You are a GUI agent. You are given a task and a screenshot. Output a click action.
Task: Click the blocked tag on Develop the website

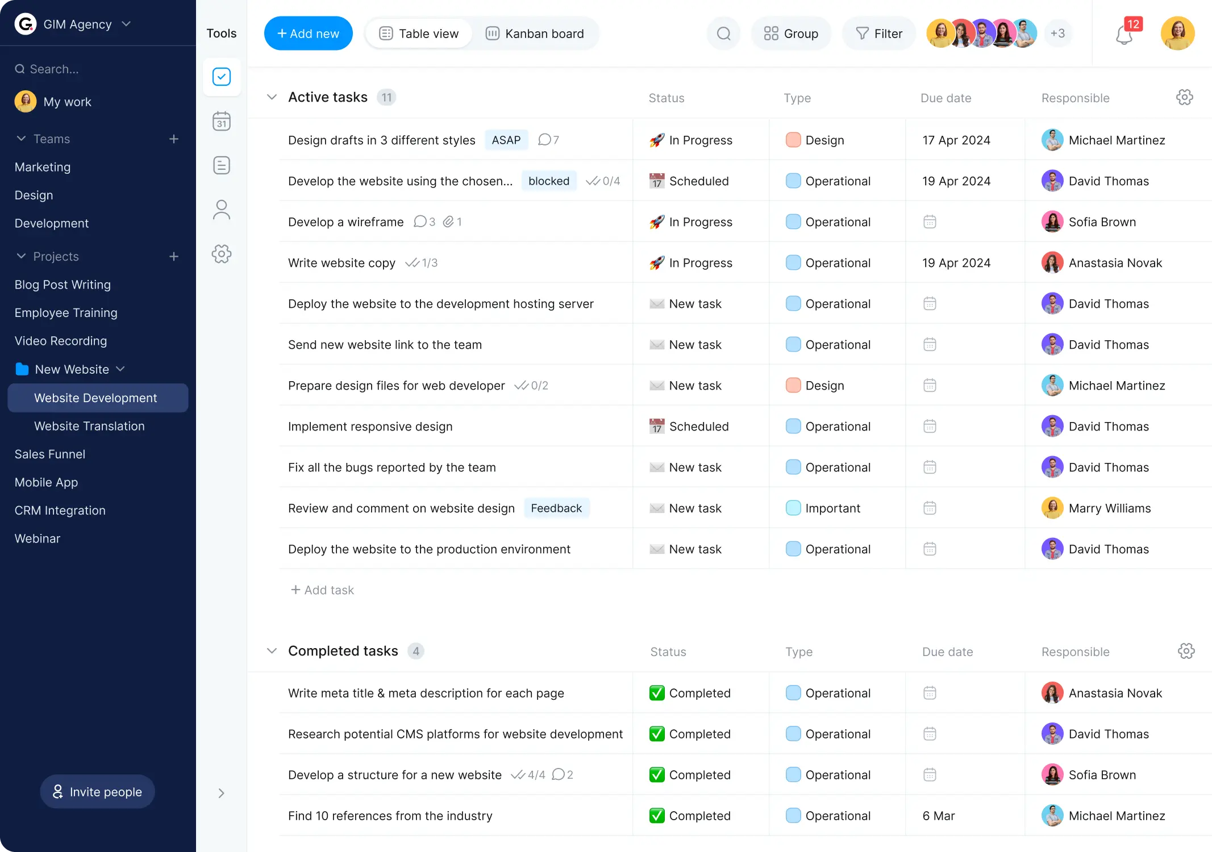549,181
